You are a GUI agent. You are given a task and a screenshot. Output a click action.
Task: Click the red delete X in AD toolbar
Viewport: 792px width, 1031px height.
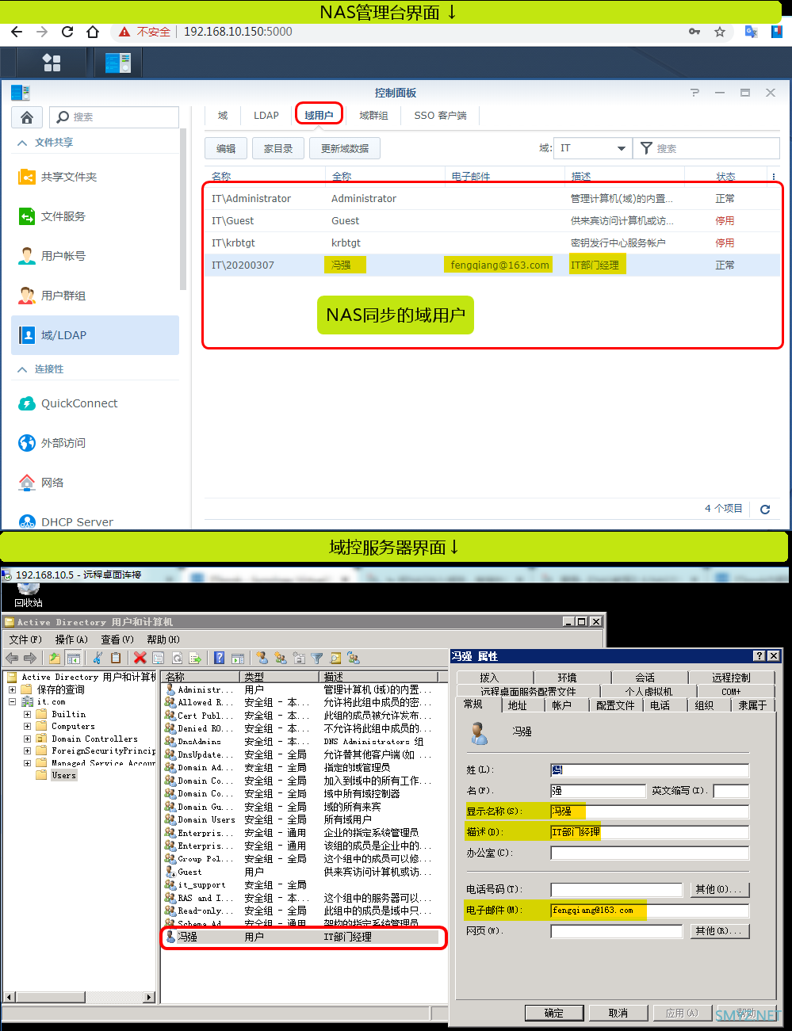(140, 658)
